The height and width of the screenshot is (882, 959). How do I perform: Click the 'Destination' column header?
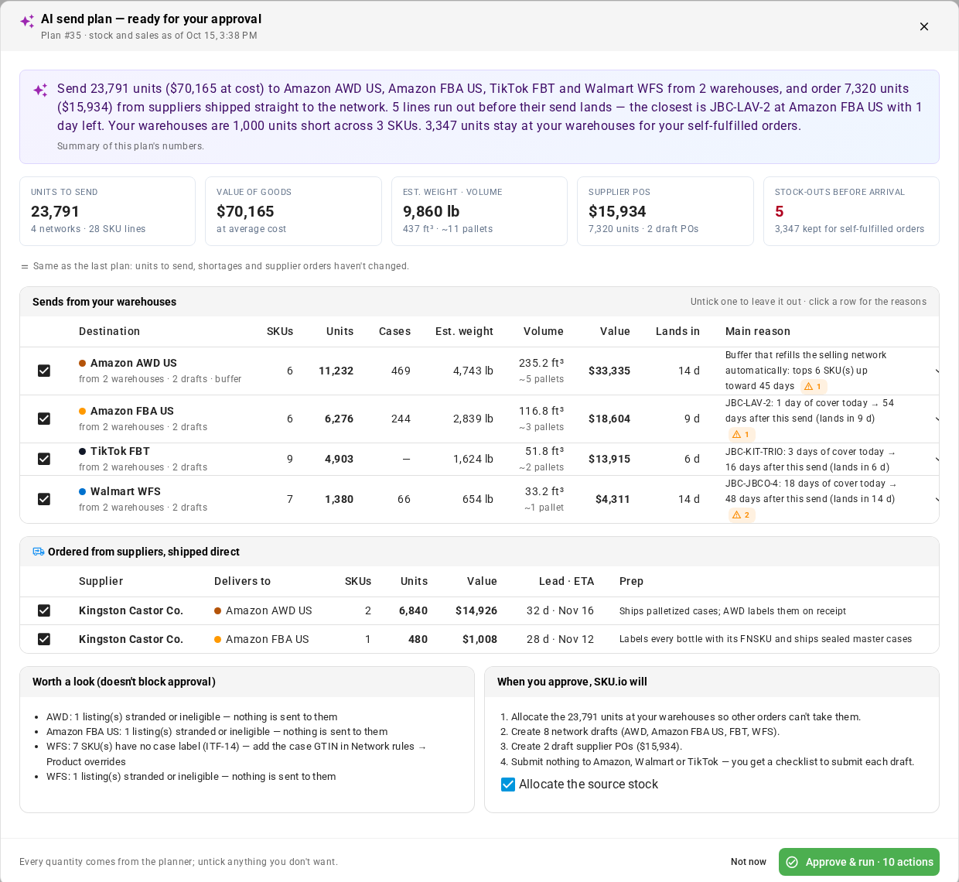tap(109, 331)
